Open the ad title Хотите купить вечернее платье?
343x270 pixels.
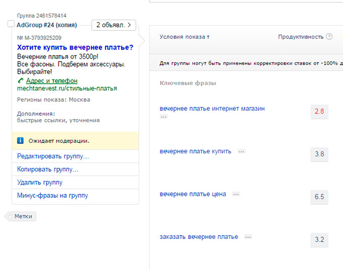[x=75, y=47]
